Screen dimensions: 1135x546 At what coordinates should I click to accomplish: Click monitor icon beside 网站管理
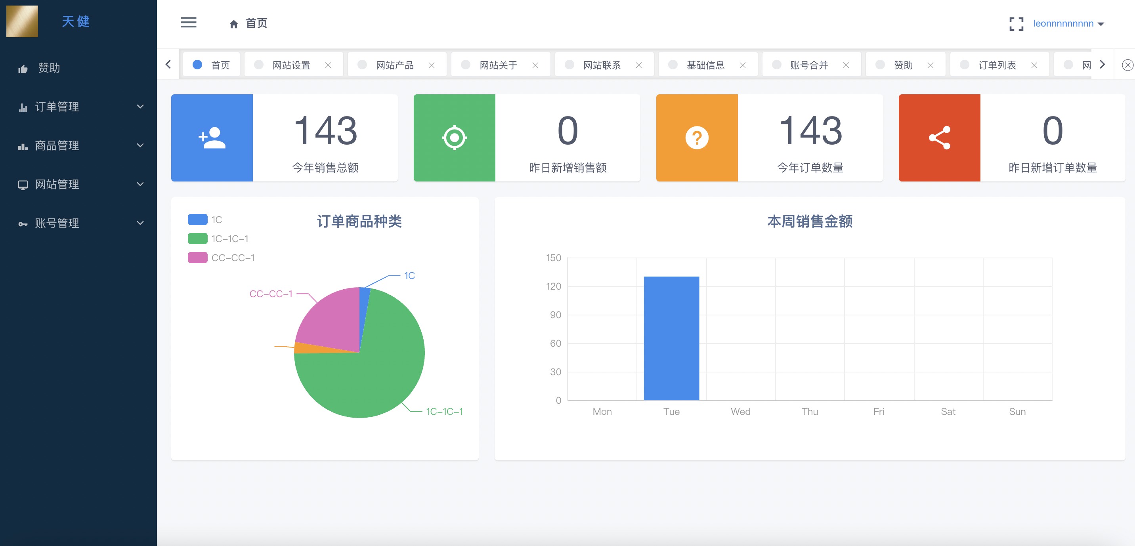coord(23,185)
